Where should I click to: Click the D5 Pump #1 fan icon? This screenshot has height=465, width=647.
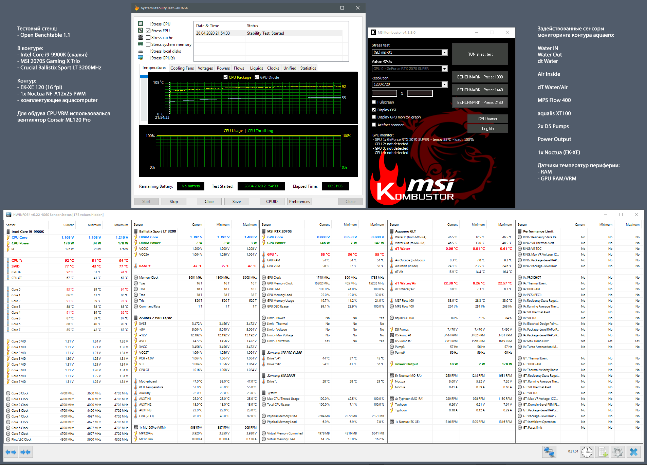pyautogui.click(x=392, y=335)
